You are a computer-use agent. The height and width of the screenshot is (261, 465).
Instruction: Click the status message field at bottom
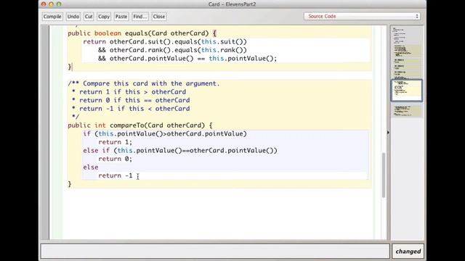215,252
